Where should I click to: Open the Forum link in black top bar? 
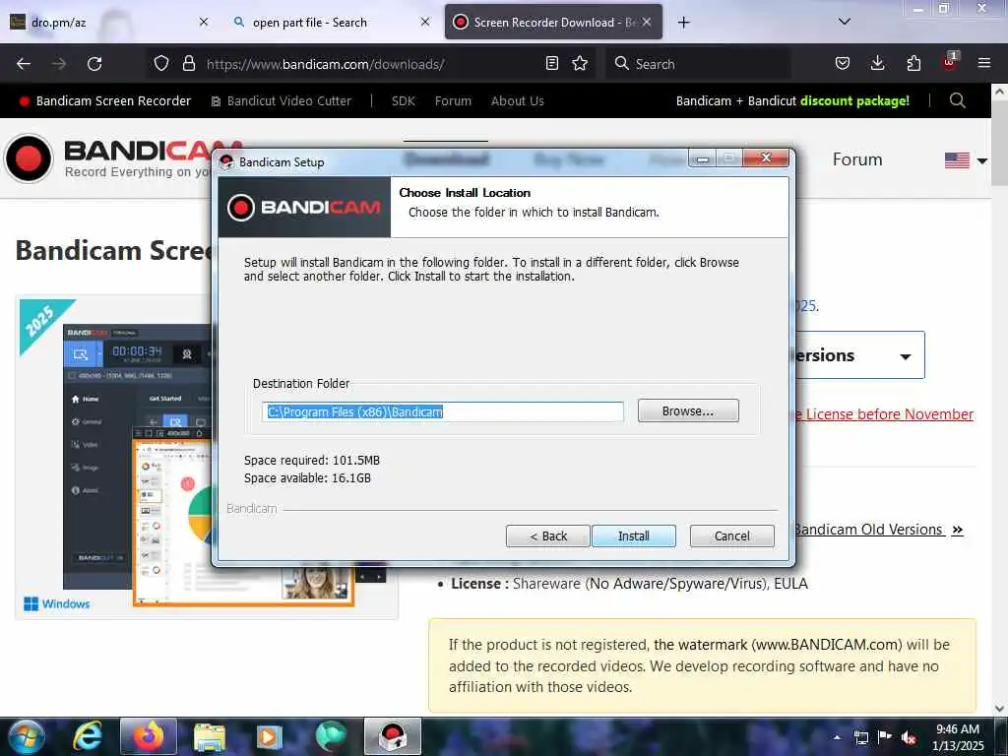coord(453,101)
